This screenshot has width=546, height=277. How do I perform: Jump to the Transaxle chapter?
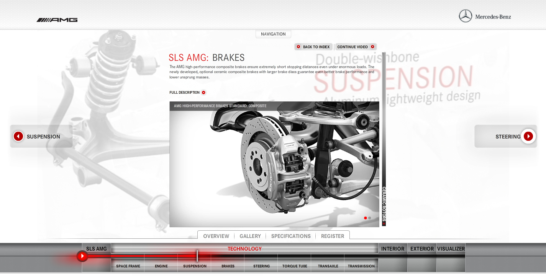(328, 266)
